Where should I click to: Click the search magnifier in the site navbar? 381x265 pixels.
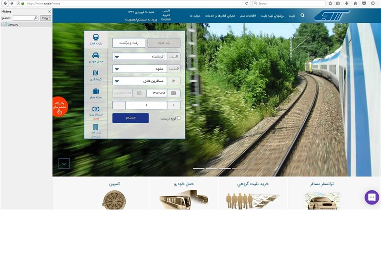[302, 16]
